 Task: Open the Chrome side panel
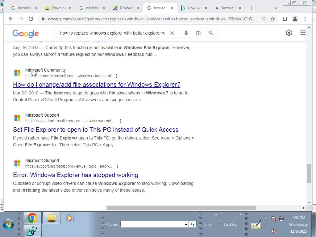[x=285, y=19]
